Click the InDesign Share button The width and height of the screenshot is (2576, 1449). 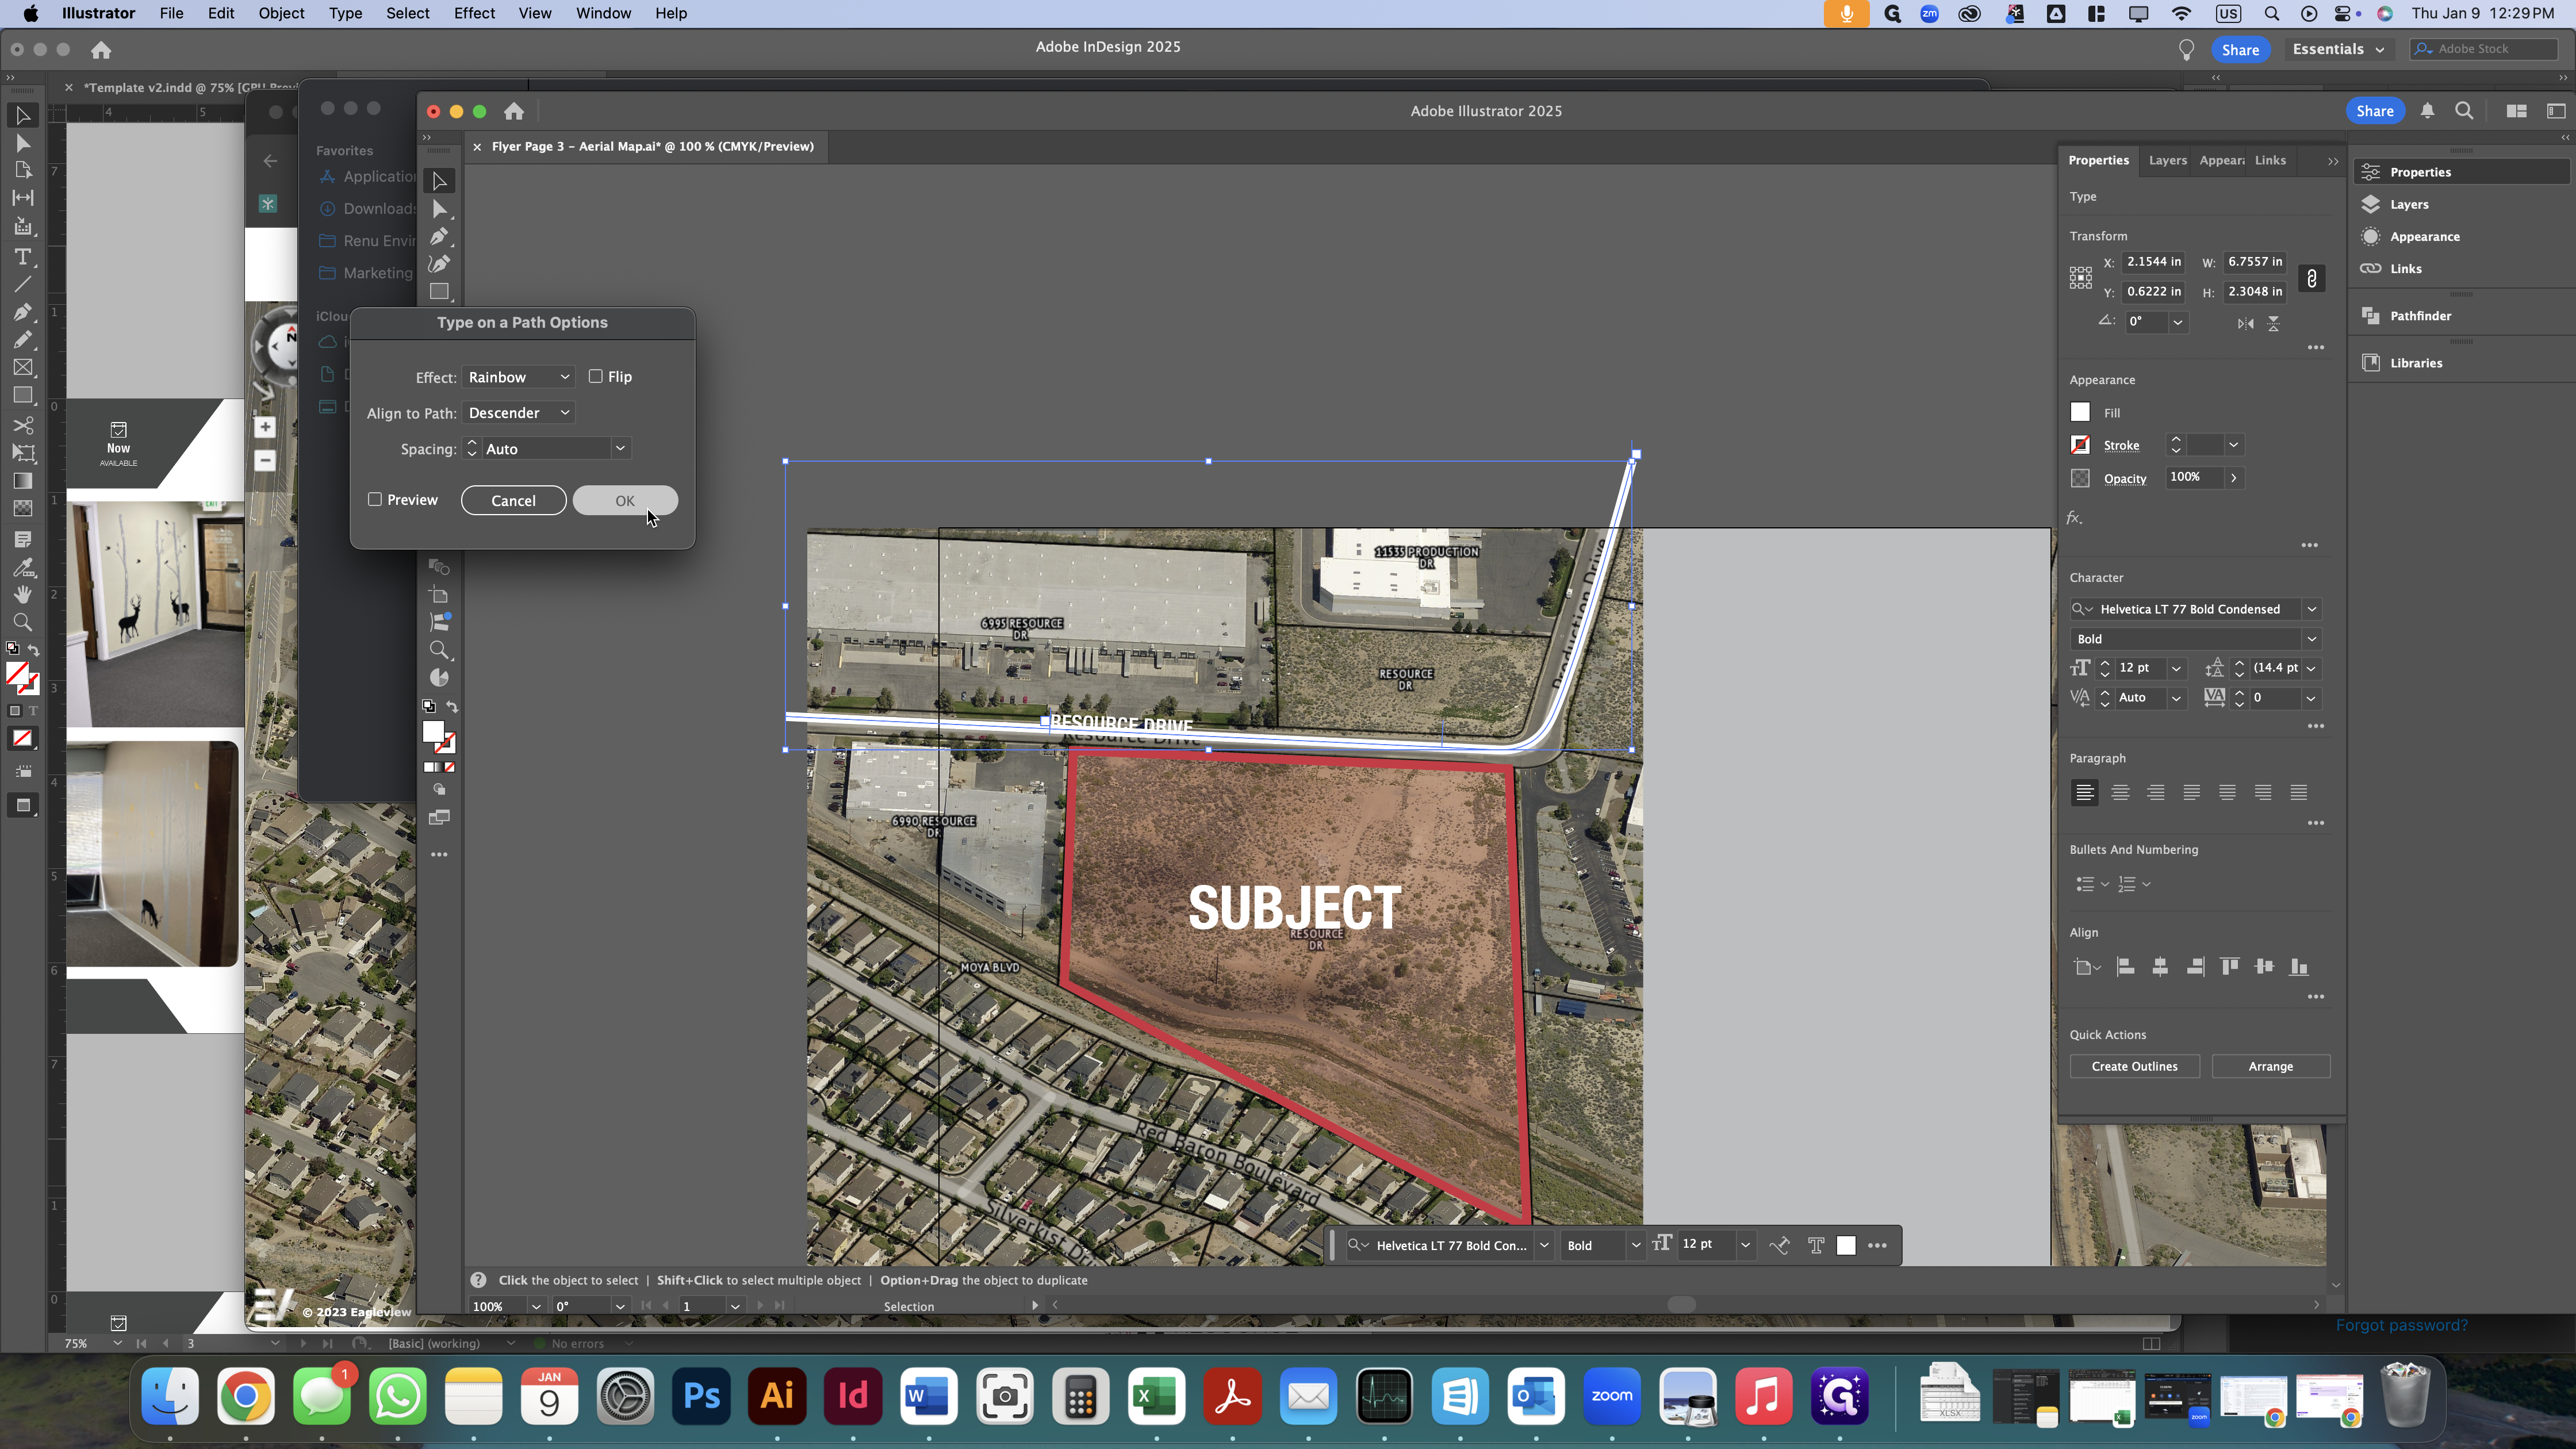click(x=2240, y=50)
